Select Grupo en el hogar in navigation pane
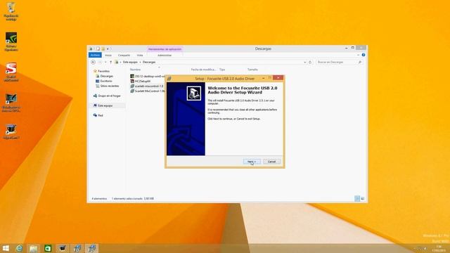The width and height of the screenshot is (450, 253). coord(109,96)
